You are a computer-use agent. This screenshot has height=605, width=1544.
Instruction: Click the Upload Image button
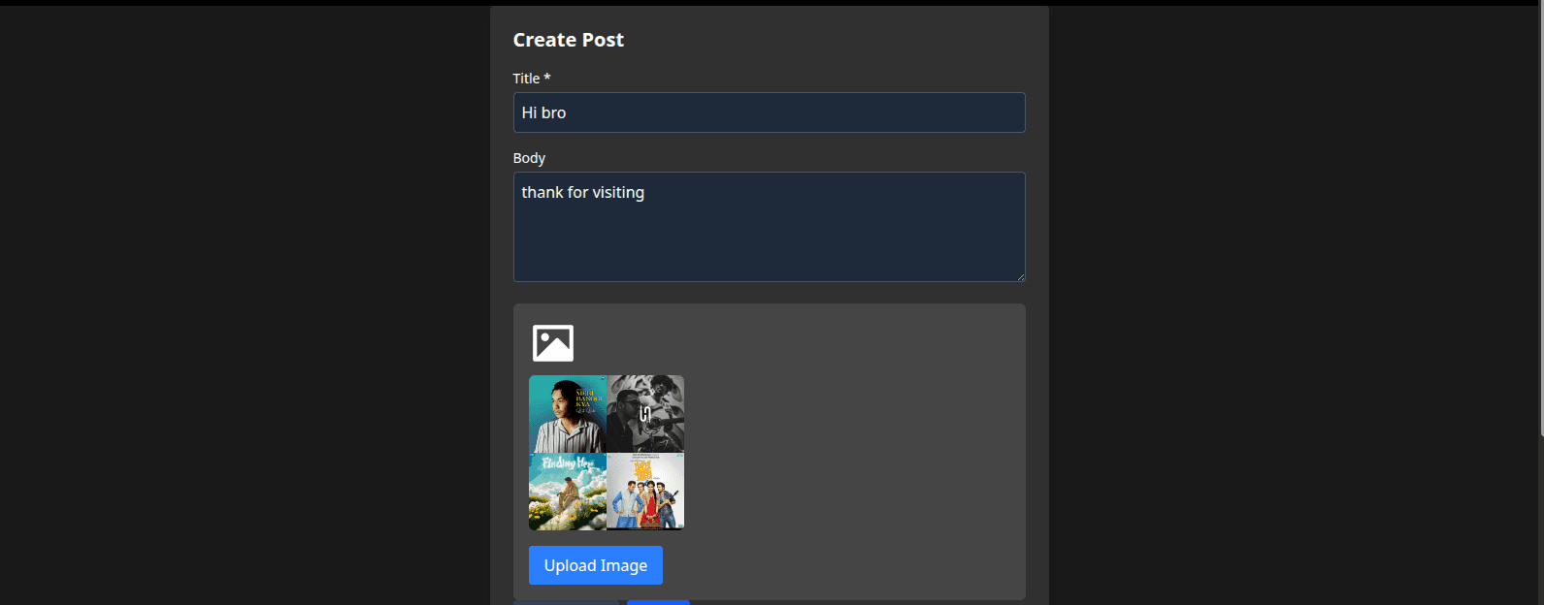(596, 565)
